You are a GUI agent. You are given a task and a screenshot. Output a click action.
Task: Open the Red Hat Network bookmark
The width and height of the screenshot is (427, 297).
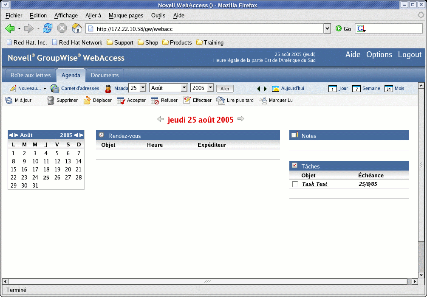coord(77,42)
